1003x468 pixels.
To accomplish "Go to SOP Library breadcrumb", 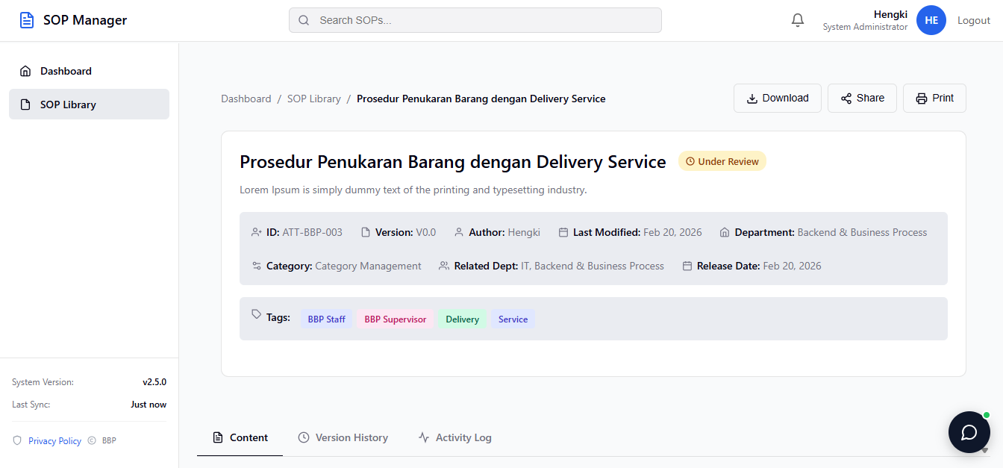I will click(314, 99).
